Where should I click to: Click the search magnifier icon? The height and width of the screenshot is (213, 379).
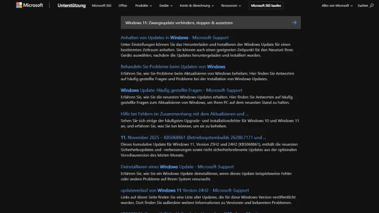tap(371, 6)
